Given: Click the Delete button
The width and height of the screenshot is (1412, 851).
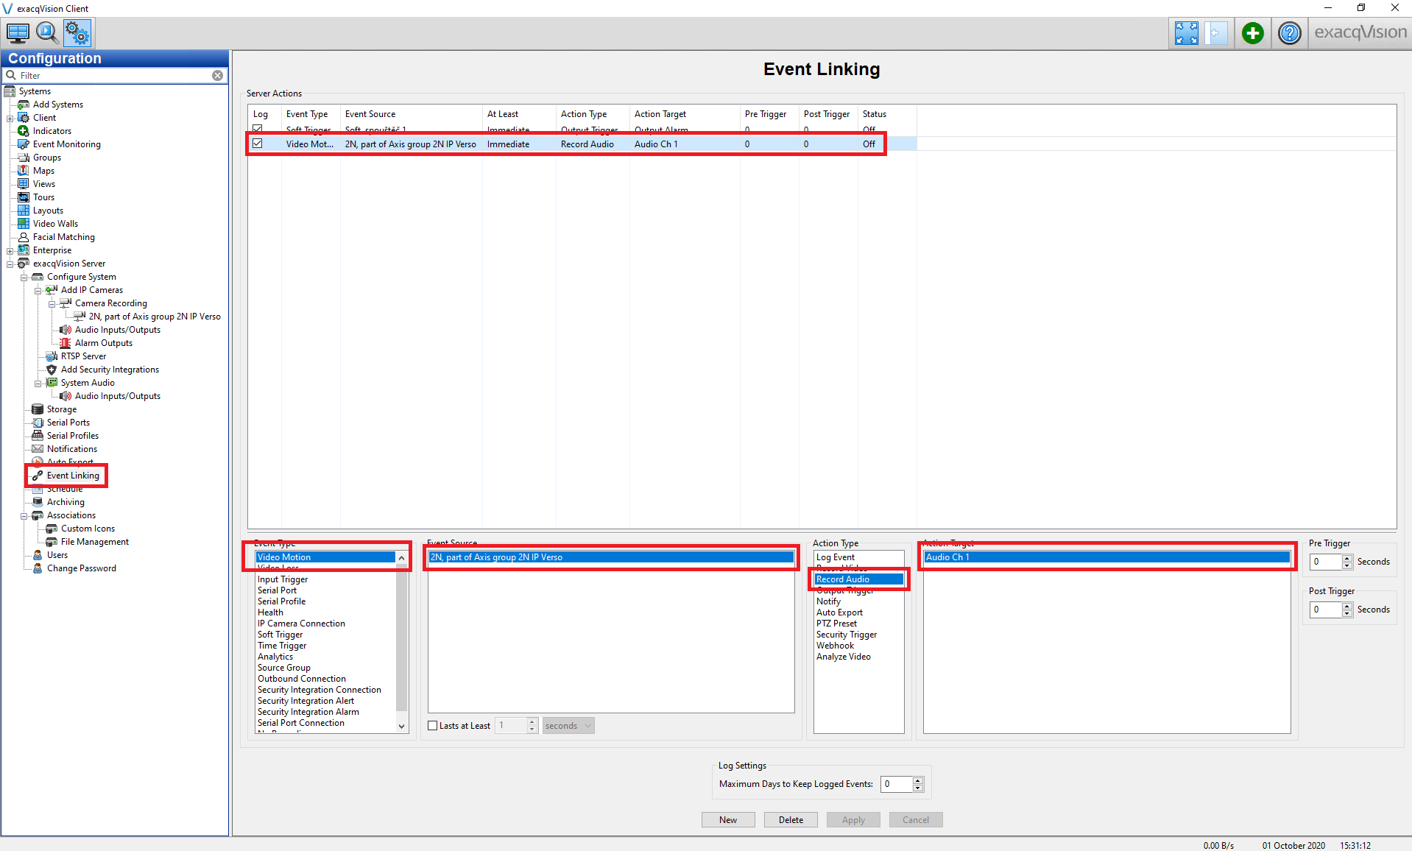Looking at the screenshot, I should [791, 820].
